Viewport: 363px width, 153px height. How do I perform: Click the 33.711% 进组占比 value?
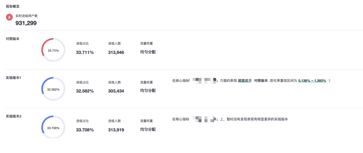pyautogui.click(x=85, y=52)
